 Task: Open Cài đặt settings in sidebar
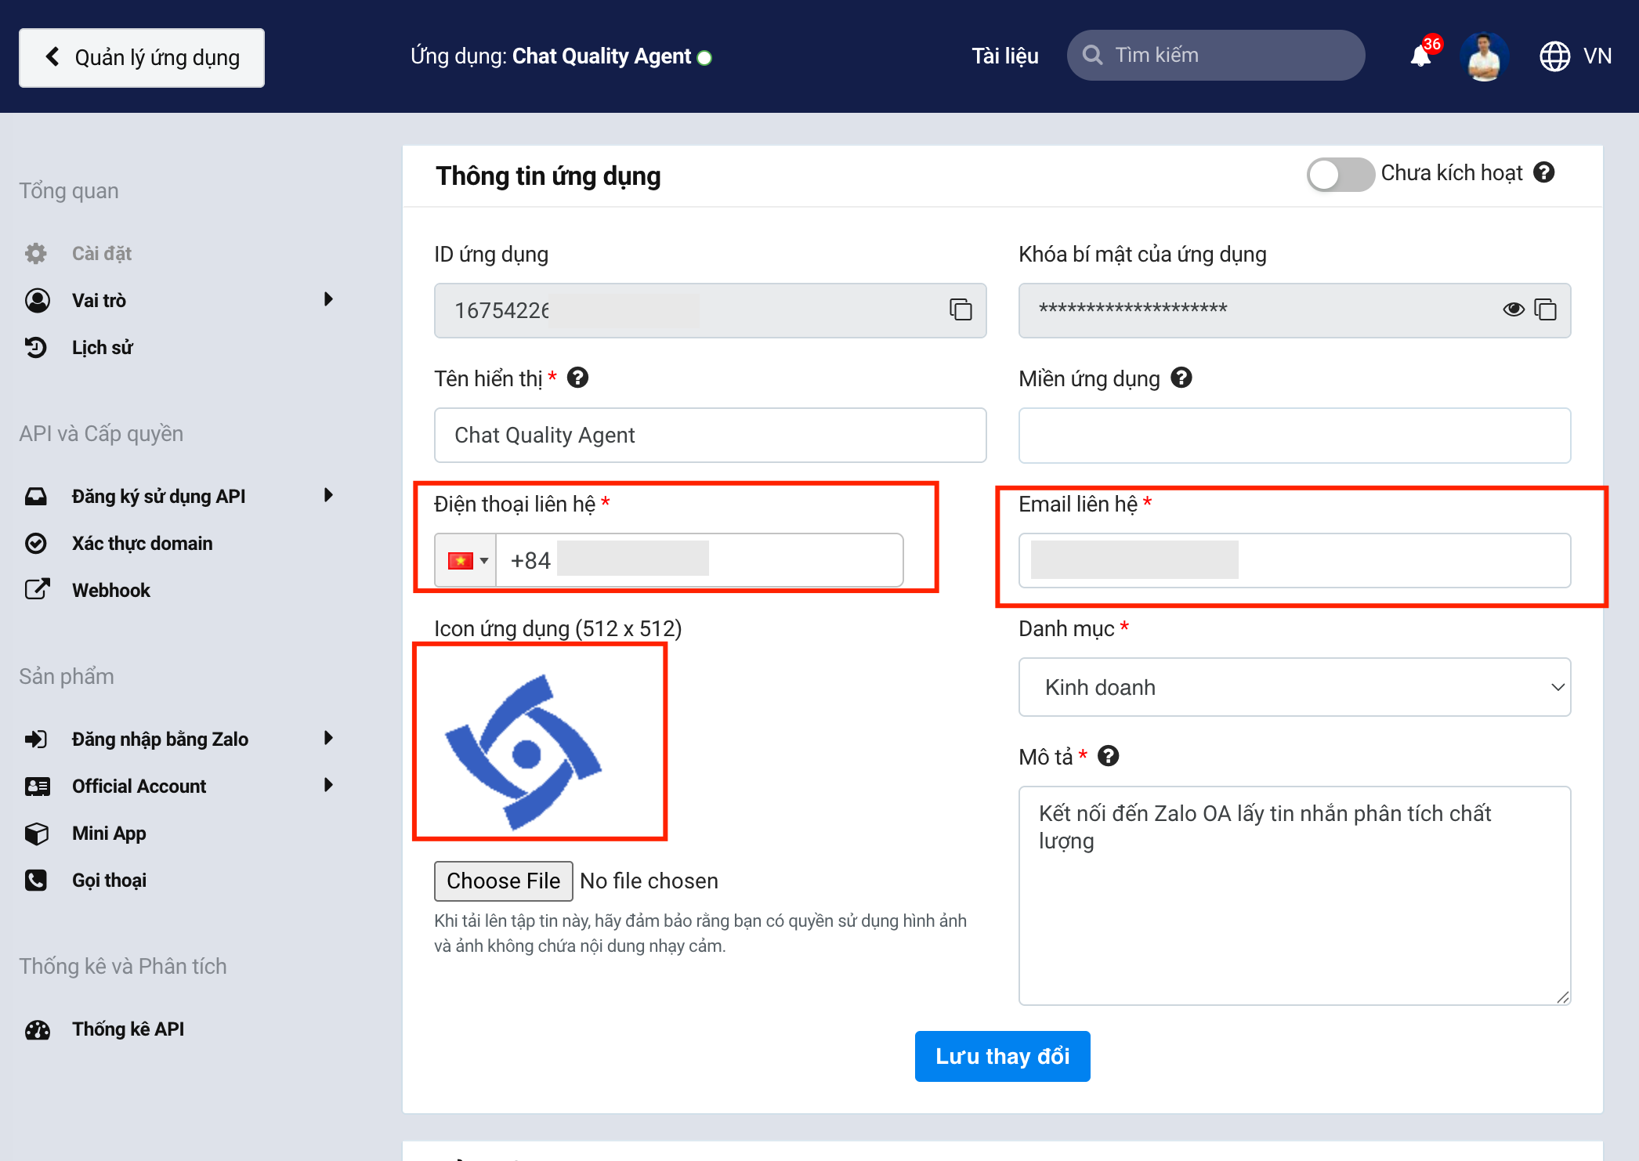[x=100, y=252]
